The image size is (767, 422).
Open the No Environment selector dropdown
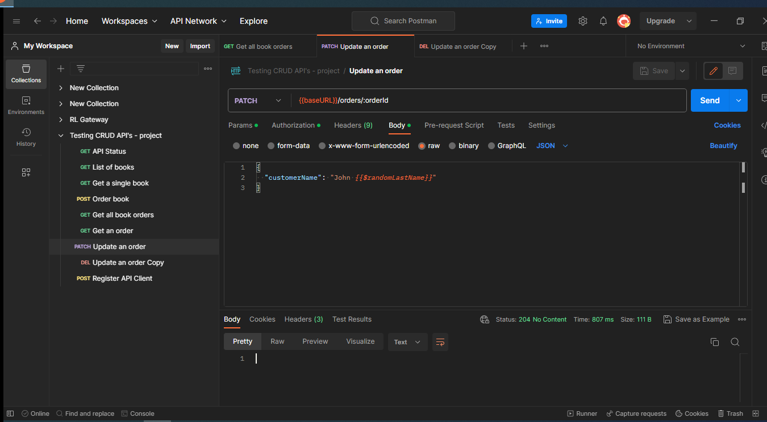click(687, 45)
